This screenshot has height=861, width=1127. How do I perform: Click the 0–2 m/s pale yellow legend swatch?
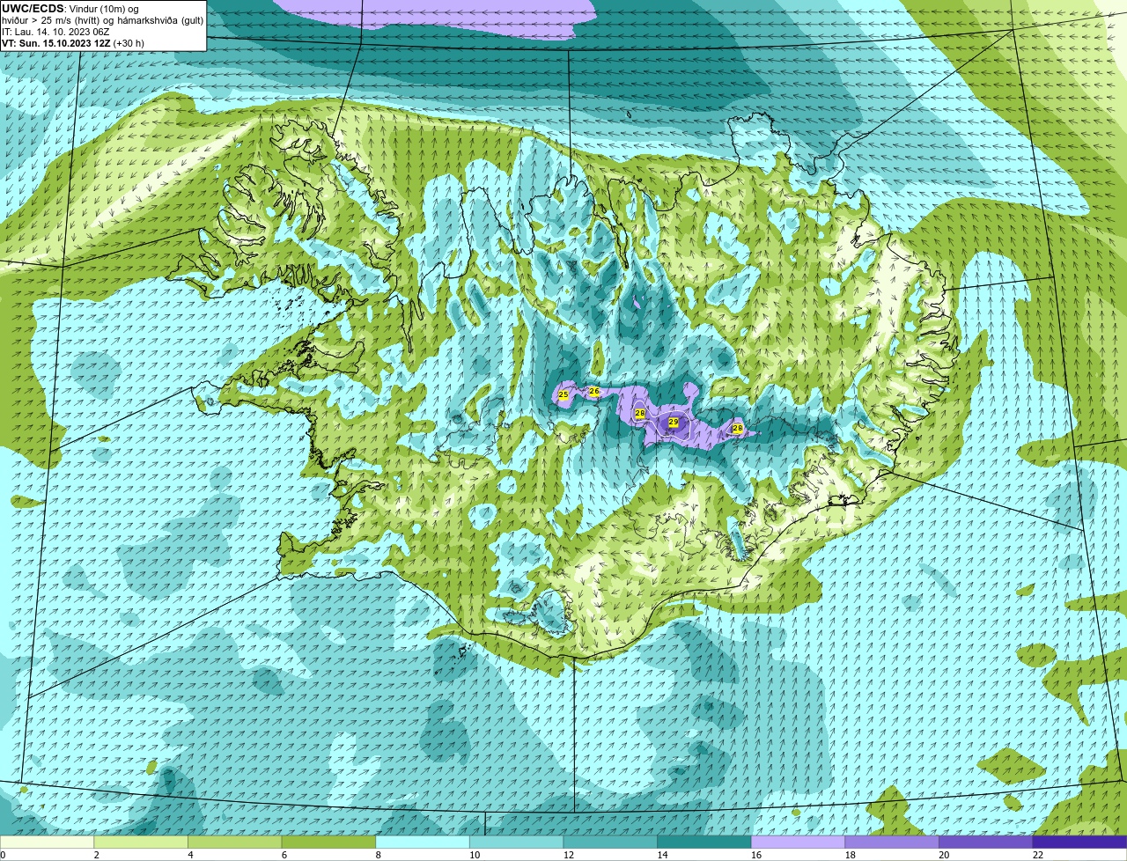pyautogui.click(x=47, y=843)
